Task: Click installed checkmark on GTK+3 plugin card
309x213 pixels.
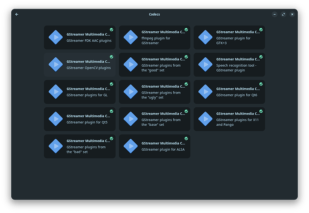Action: coord(261,30)
